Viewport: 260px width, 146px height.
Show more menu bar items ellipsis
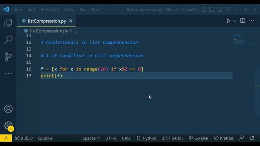pyautogui.click(x=108, y=9)
